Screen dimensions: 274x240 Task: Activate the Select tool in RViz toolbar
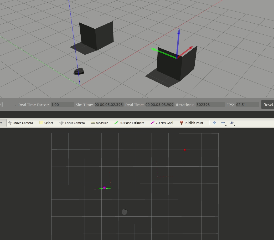46,123
